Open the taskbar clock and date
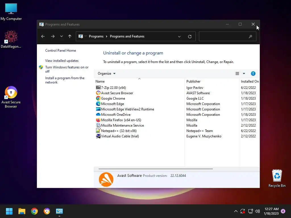The image size is (291, 218). click(x=271, y=211)
